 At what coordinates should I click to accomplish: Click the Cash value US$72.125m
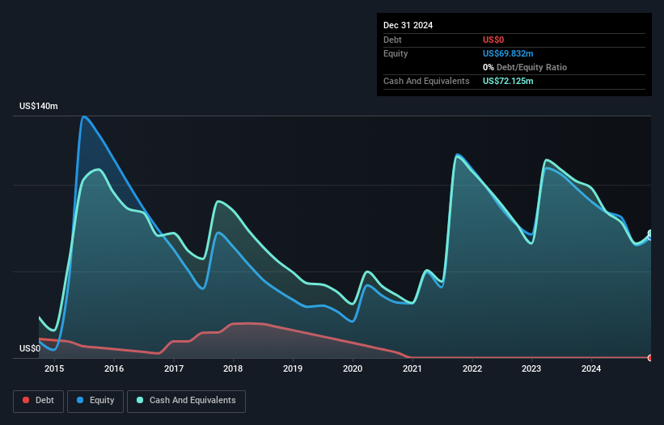(x=508, y=81)
